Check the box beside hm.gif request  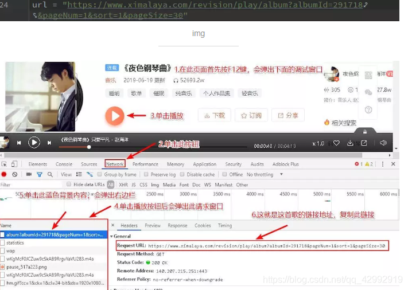(2, 283)
